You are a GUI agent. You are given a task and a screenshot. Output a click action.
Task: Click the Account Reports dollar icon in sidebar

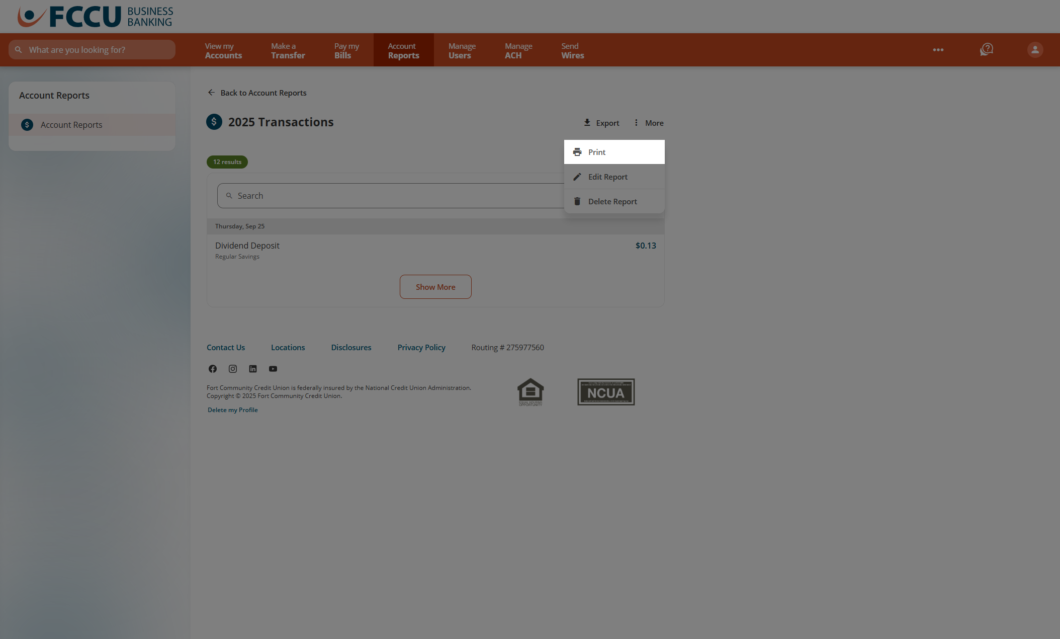[x=27, y=125]
